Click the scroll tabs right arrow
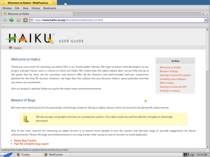210x157 pixels. [200, 14]
